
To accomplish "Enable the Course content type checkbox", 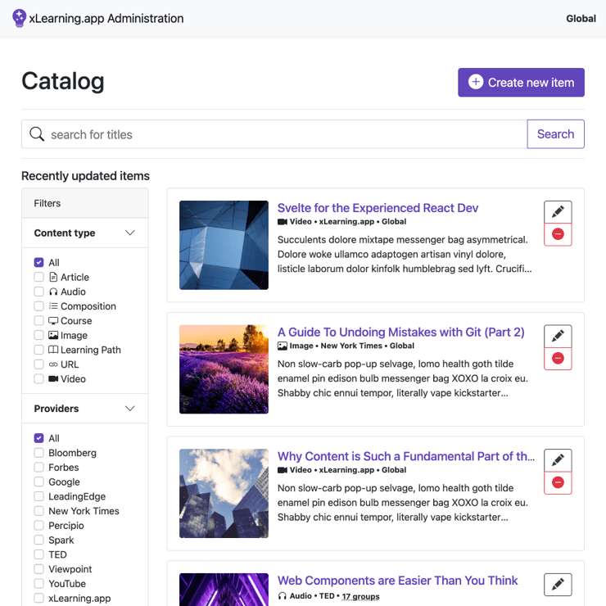I will tap(39, 321).
